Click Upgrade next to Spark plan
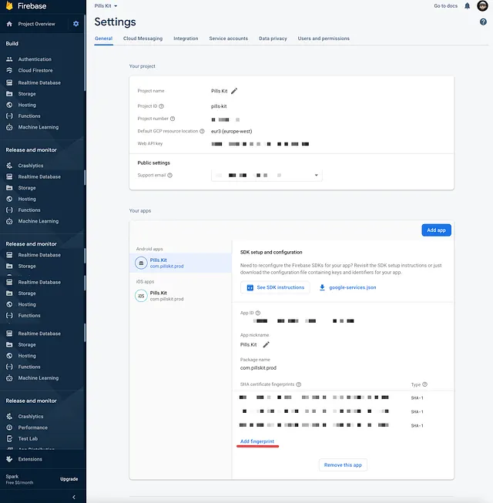This screenshot has height=503, width=493. 69,479
